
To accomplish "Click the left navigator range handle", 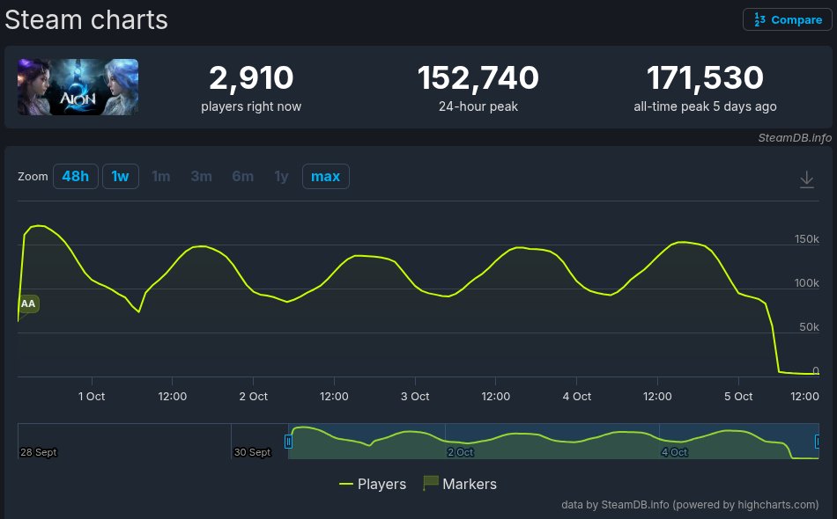I will [x=288, y=442].
